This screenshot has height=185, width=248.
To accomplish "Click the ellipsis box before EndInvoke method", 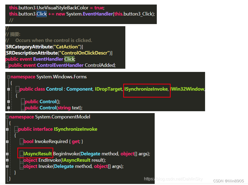I will point(21,160).
